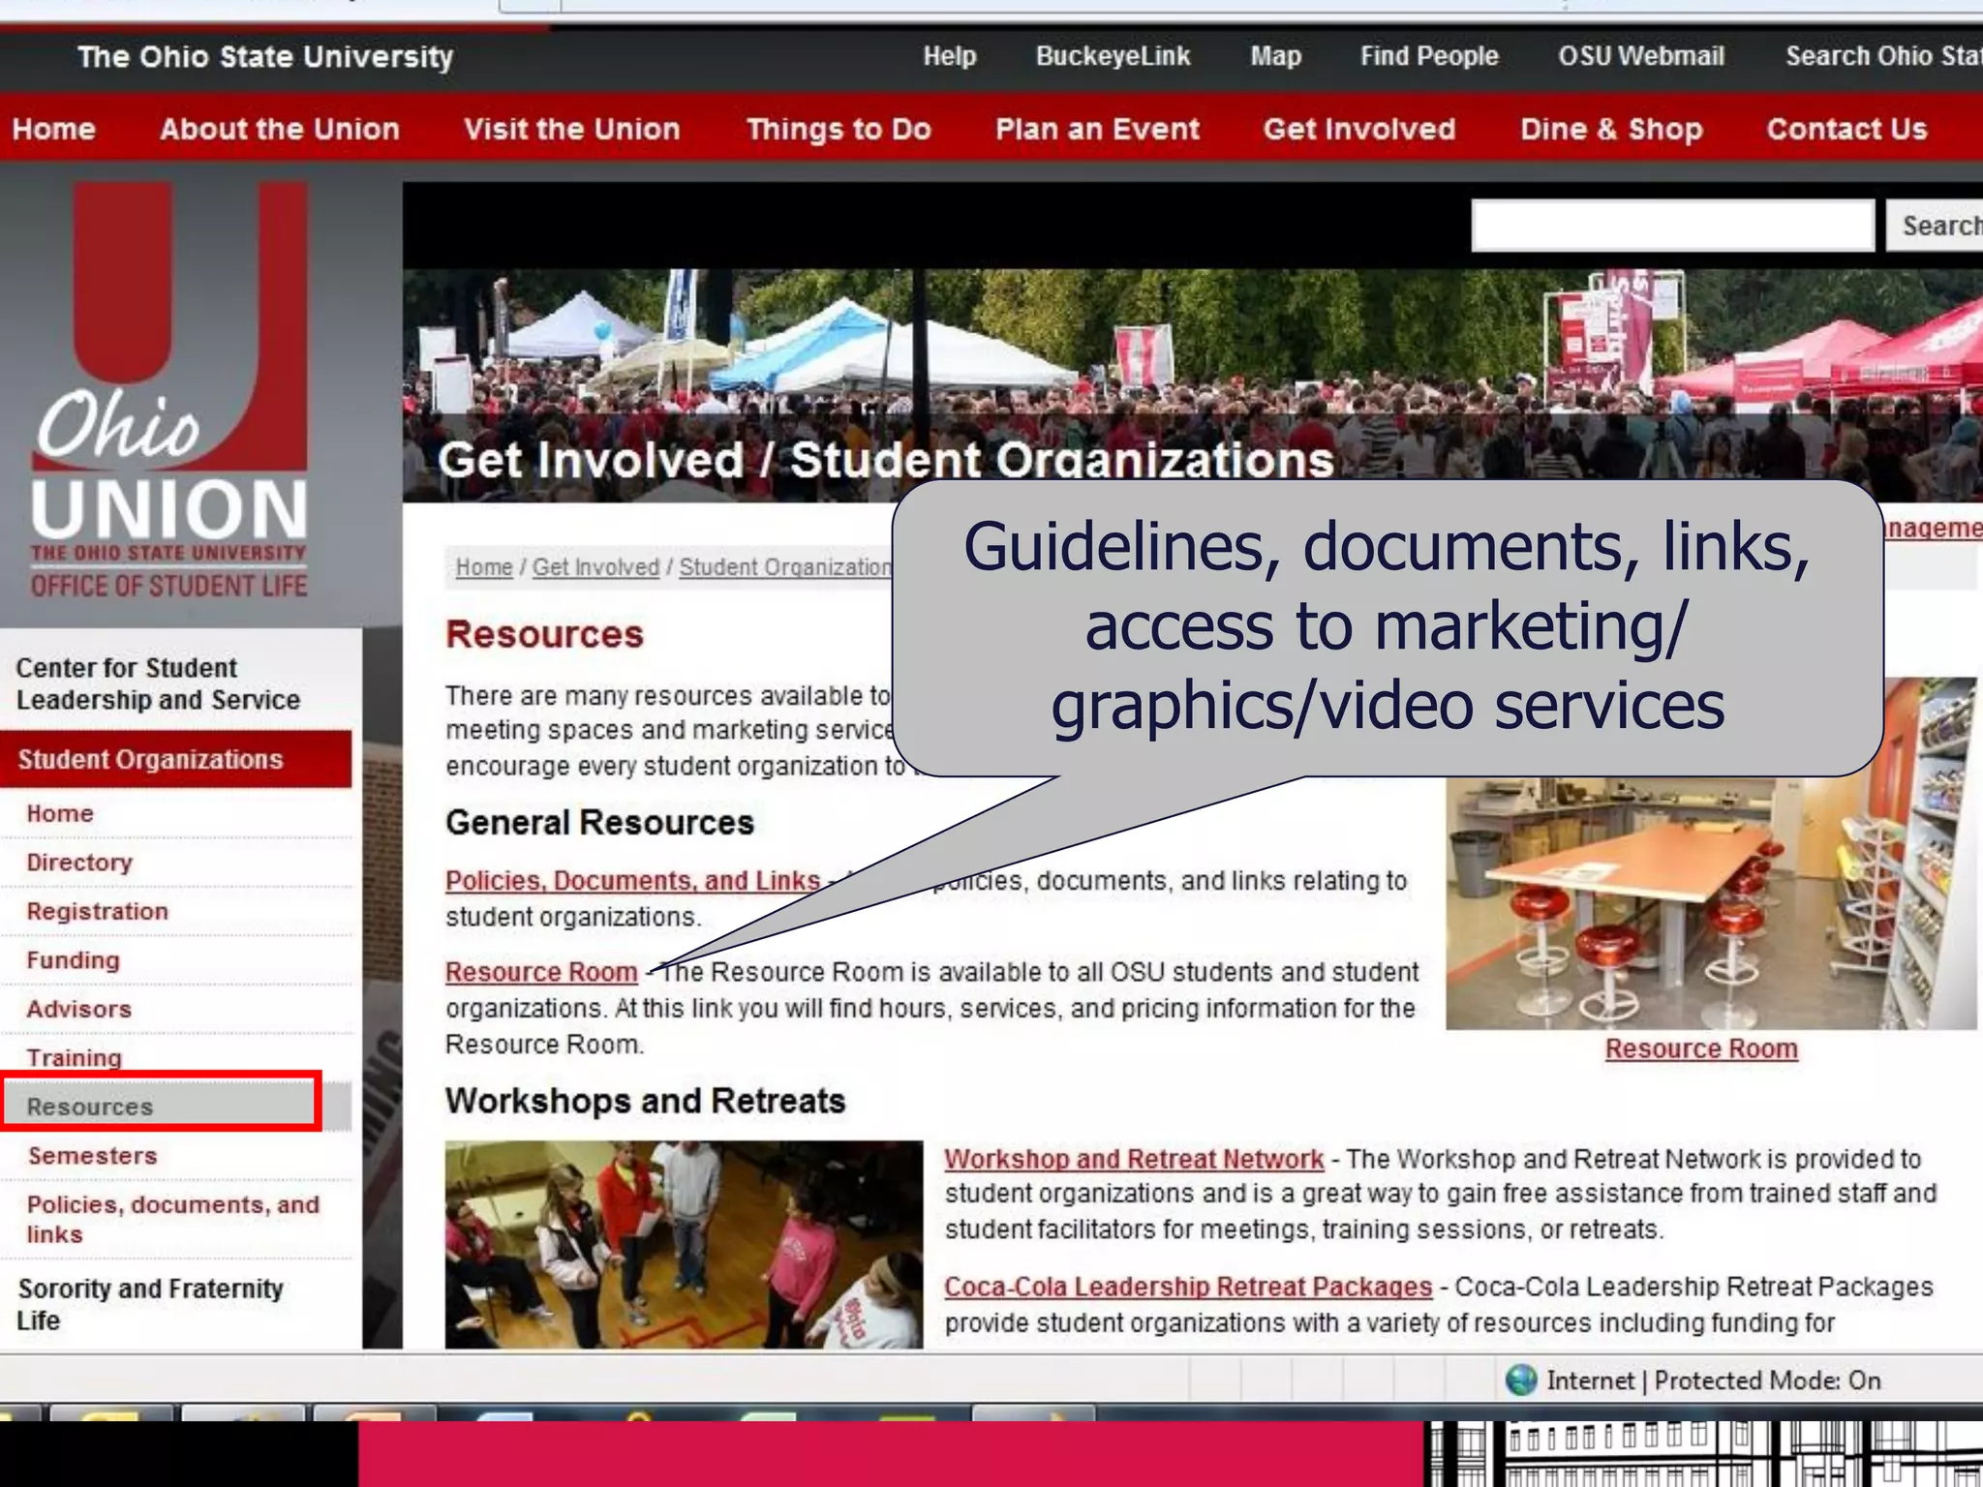Open the Plan an Event menu

coord(1097,129)
